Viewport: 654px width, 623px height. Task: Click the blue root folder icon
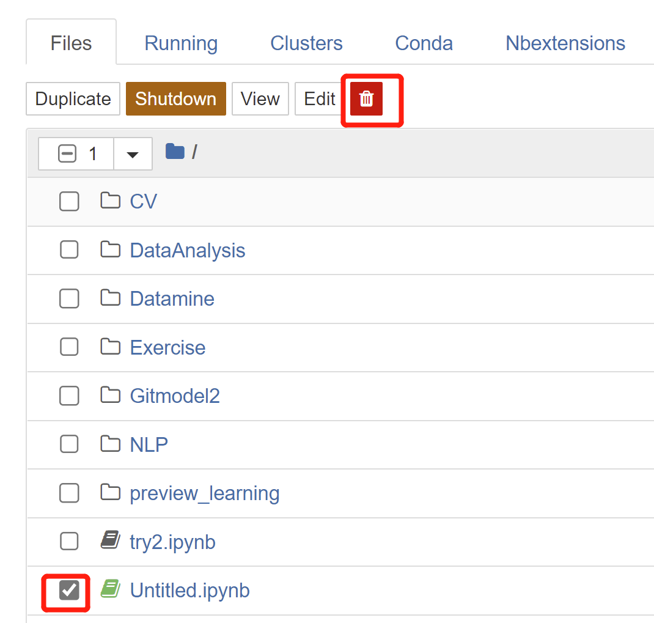(x=175, y=152)
